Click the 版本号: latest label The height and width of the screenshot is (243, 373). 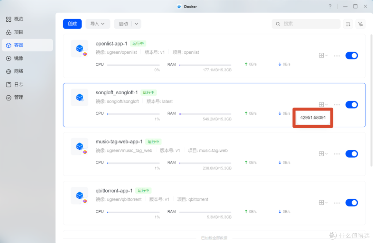pyautogui.click(x=159, y=102)
